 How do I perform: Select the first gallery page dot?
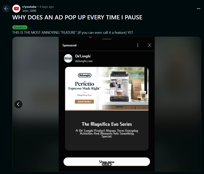click(x=104, y=164)
